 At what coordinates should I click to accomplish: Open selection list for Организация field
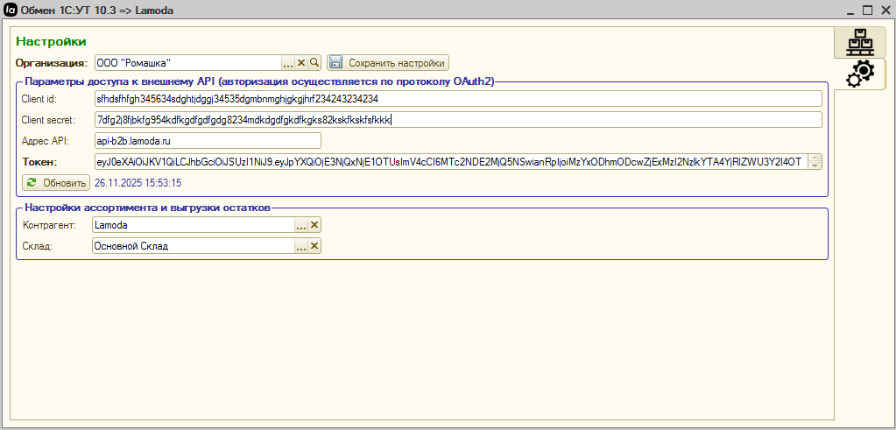tap(288, 62)
